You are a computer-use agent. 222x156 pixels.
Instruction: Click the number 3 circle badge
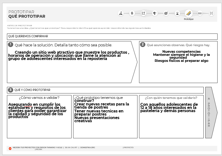10,90
